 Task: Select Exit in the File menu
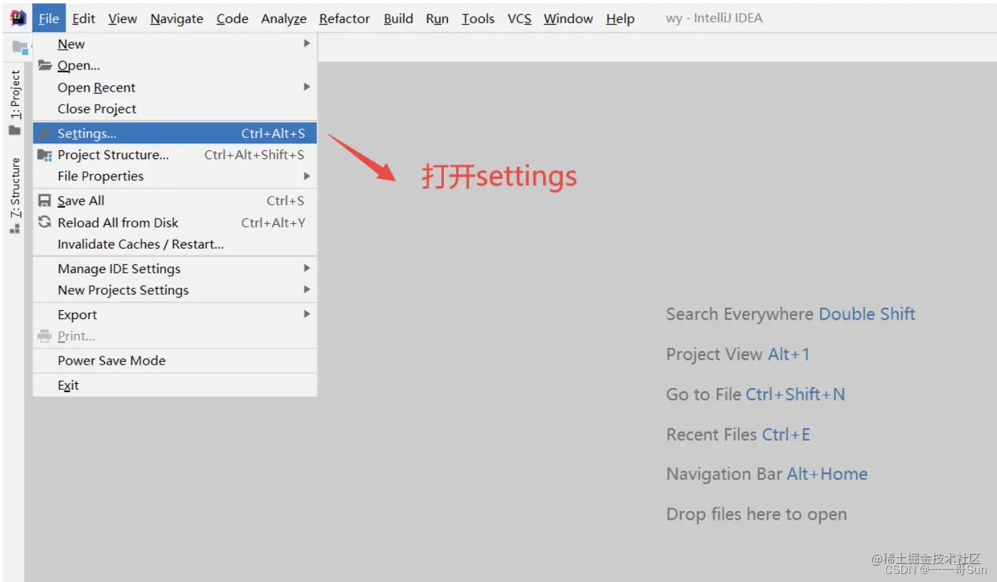pos(175,385)
